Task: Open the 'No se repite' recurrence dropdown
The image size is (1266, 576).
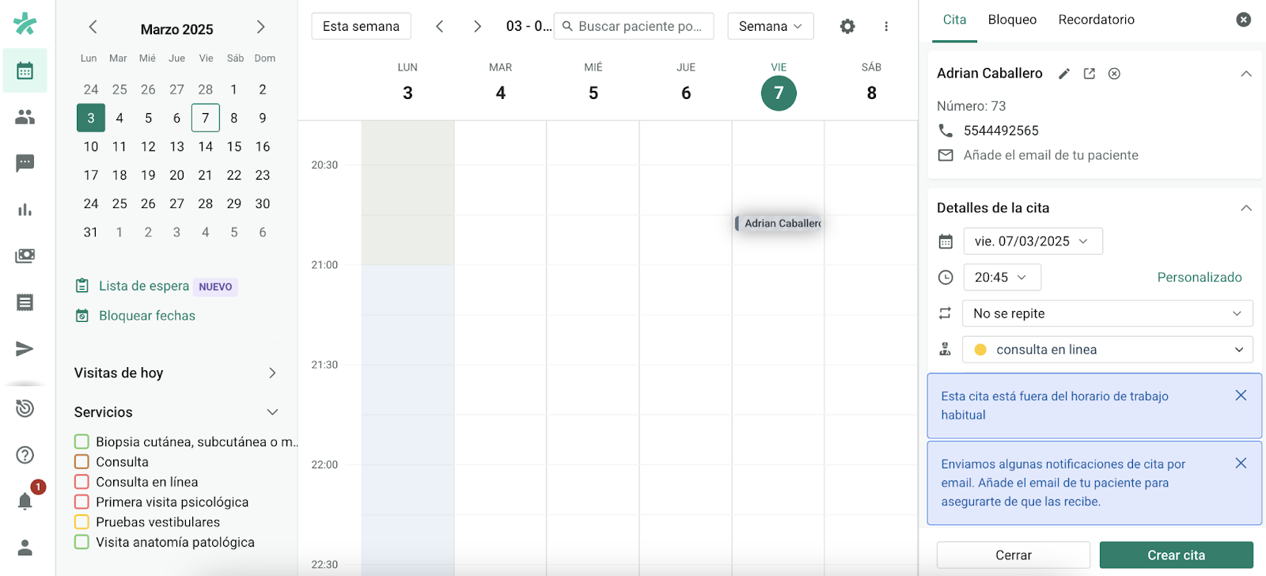Action: pyautogui.click(x=1106, y=313)
